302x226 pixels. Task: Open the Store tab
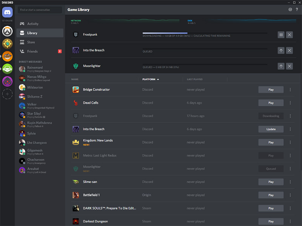tap(40, 42)
